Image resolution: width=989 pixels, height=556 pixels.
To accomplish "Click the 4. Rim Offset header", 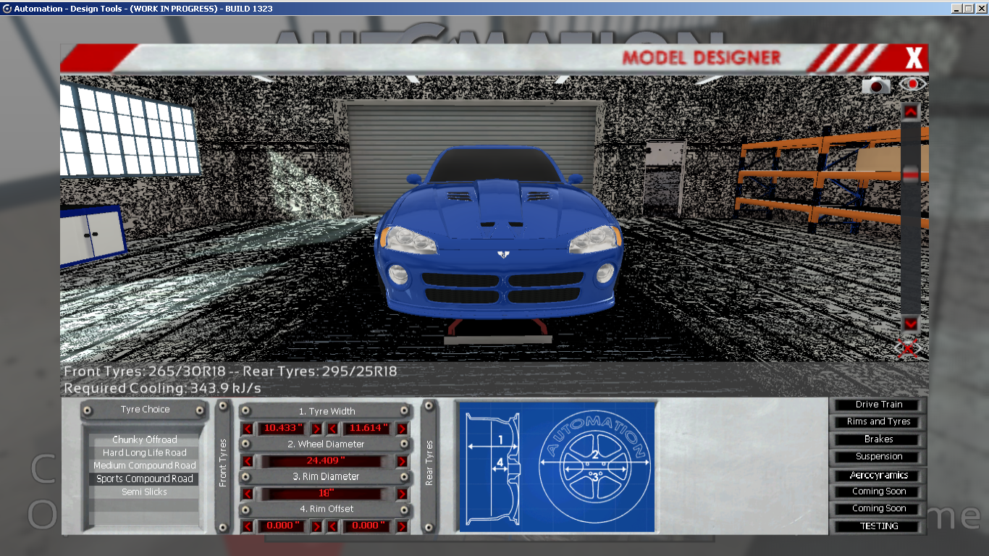I will coord(326,509).
